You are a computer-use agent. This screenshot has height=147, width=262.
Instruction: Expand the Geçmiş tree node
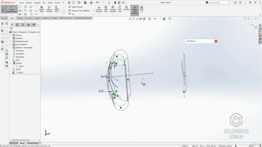coord(11,35)
